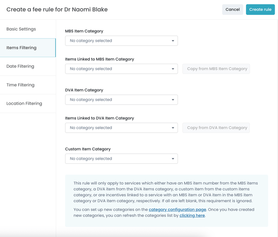
Task: Refresh categories via the clicking here link
Action: pyautogui.click(x=192, y=215)
